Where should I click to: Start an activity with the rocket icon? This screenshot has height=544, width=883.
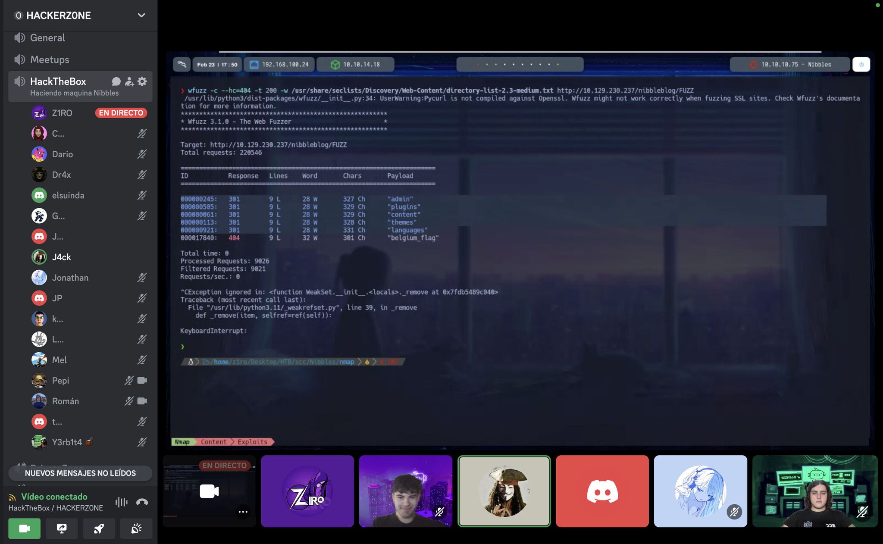pos(99,528)
